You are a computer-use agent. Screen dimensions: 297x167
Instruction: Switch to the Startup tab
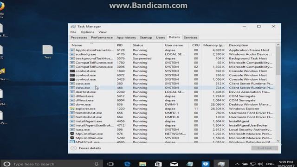pos(146,38)
